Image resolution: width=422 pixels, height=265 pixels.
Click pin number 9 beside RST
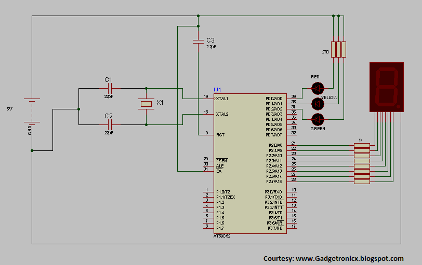[x=207, y=133]
